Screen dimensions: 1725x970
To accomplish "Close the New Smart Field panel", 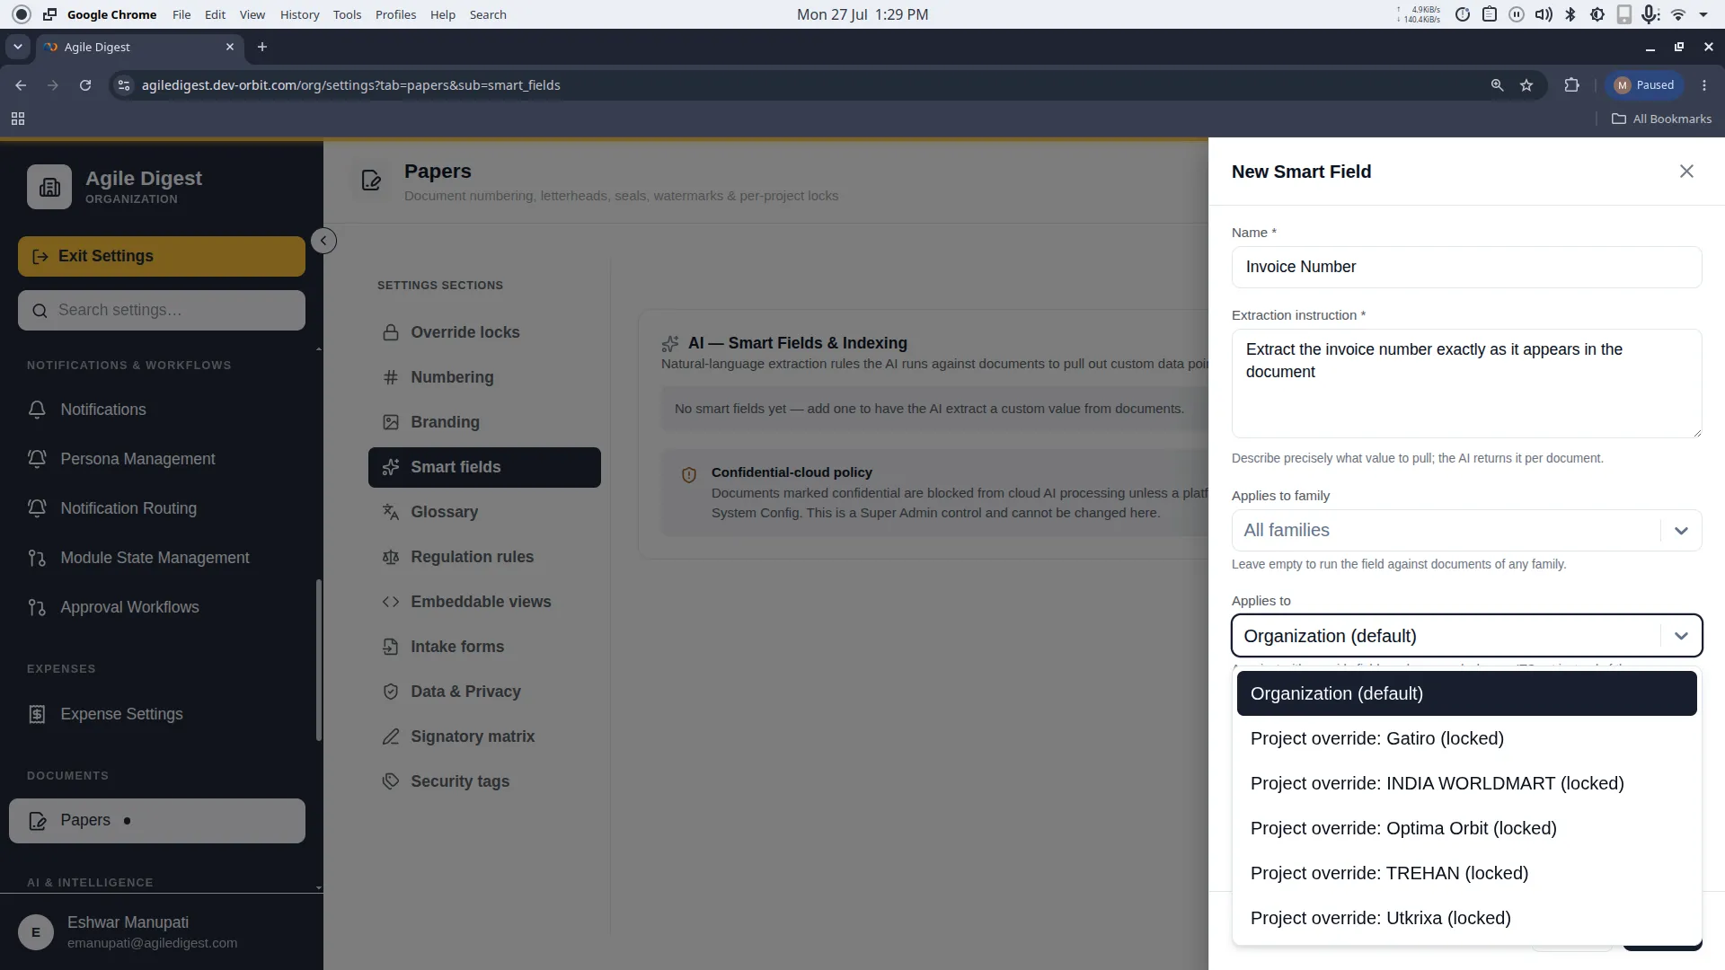I will click(1686, 172).
